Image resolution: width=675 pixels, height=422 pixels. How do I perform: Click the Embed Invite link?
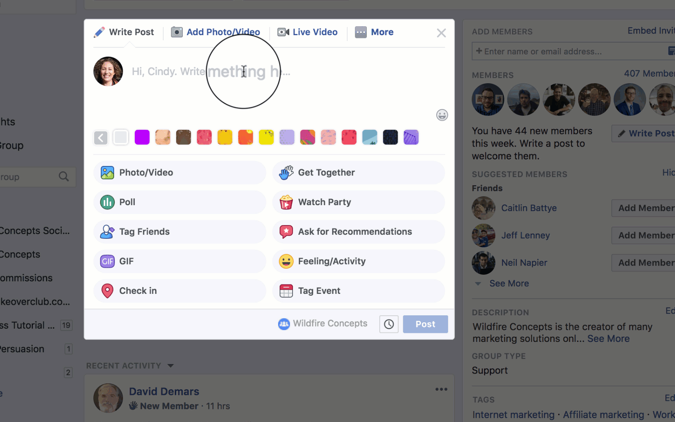pyautogui.click(x=651, y=30)
